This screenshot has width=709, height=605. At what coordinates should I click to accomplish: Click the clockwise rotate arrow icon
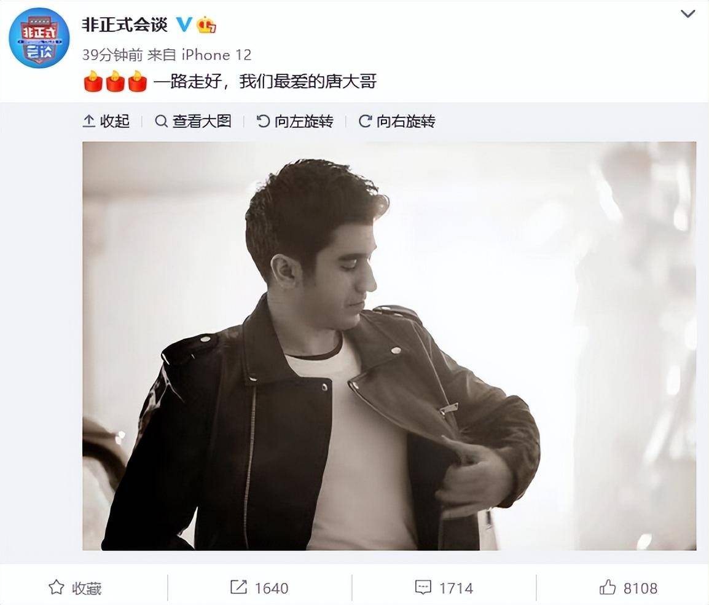coord(365,121)
